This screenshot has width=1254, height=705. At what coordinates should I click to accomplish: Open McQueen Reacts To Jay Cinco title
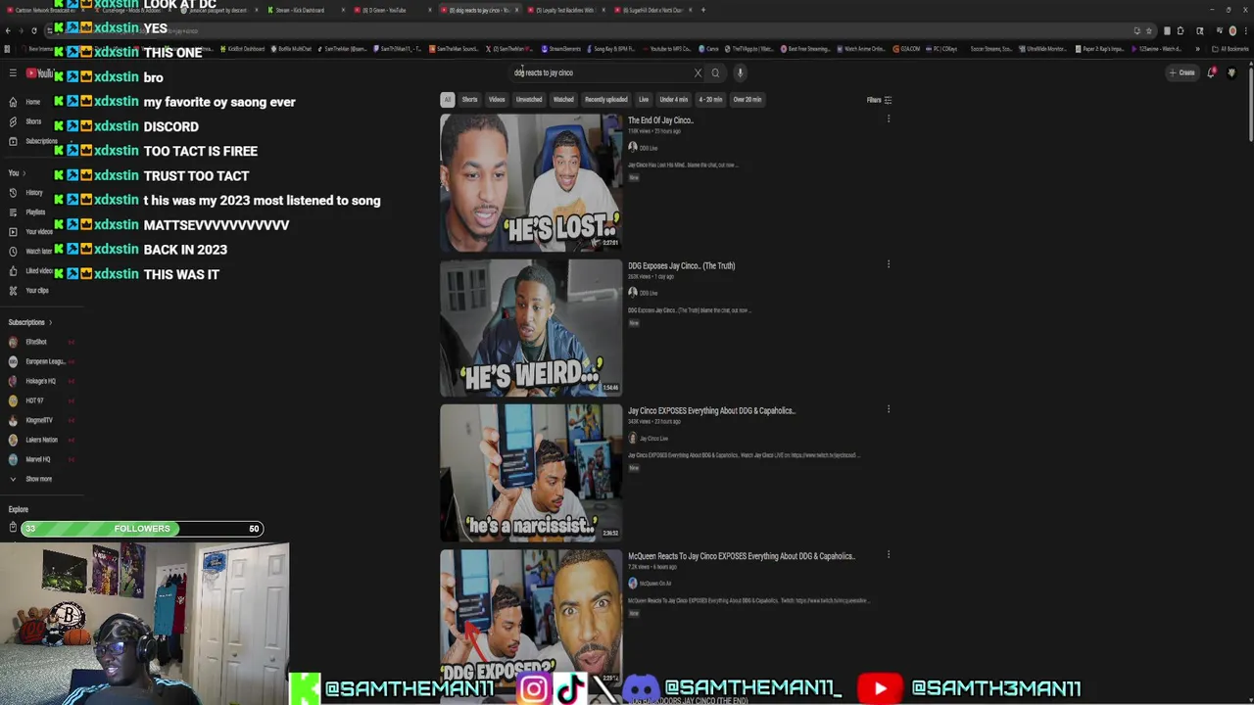(x=742, y=555)
